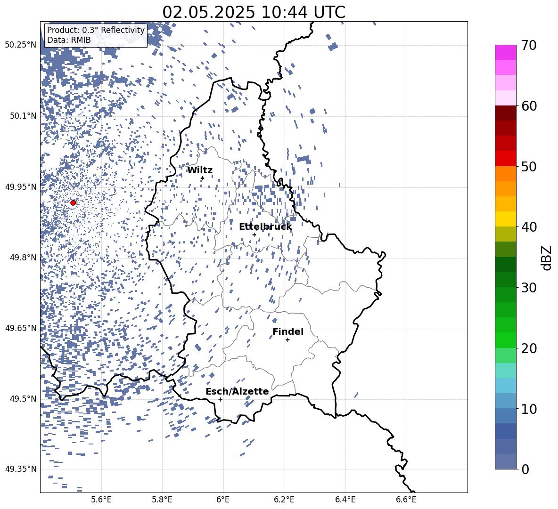Click the '6.6°E' longitude label
This screenshot has width=558, height=509.
[x=406, y=500]
